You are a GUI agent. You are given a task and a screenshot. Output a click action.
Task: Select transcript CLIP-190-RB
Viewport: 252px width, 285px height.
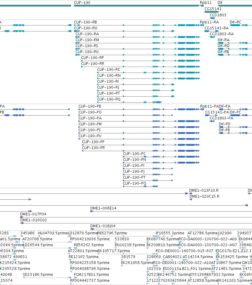pyautogui.click(x=85, y=22)
